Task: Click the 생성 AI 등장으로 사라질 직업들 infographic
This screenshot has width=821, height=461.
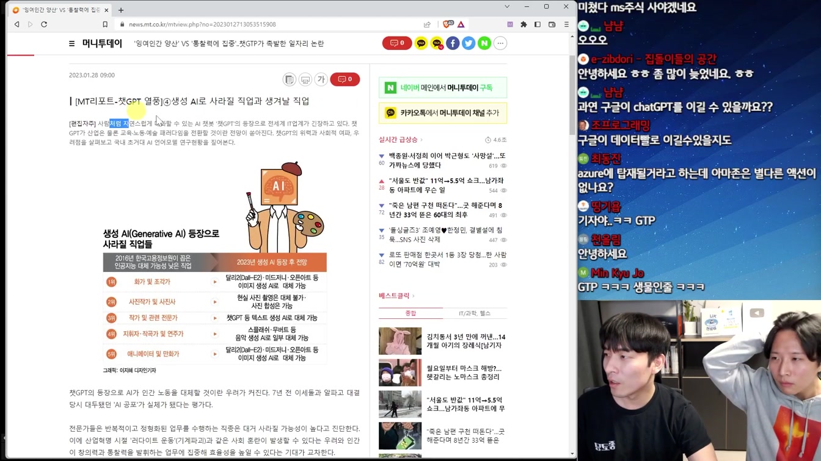Action: 215,267
